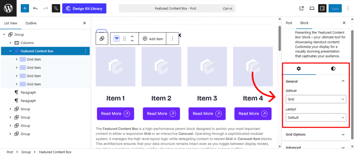Viewport: 354px width, 155px height.
Task: Collapse Featured Content Box in list view
Action: (x=10, y=51)
